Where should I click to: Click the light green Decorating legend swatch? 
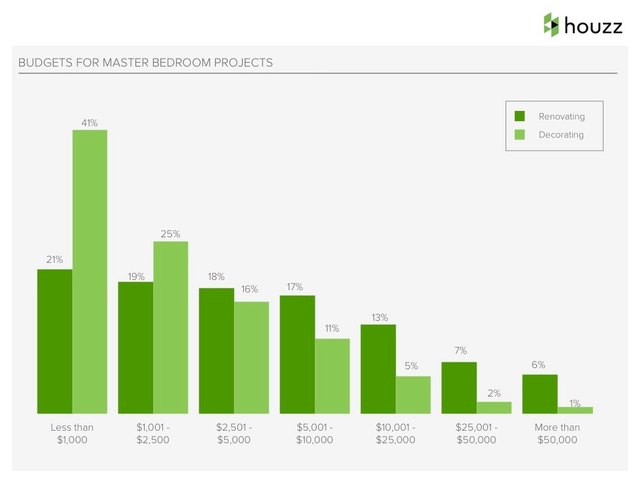[520, 134]
